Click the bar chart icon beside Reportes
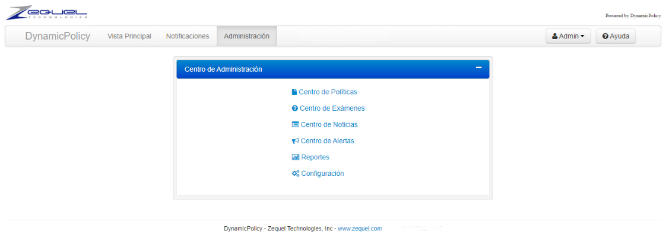The height and width of the screenshot is (241, 666). coord(295,158)
